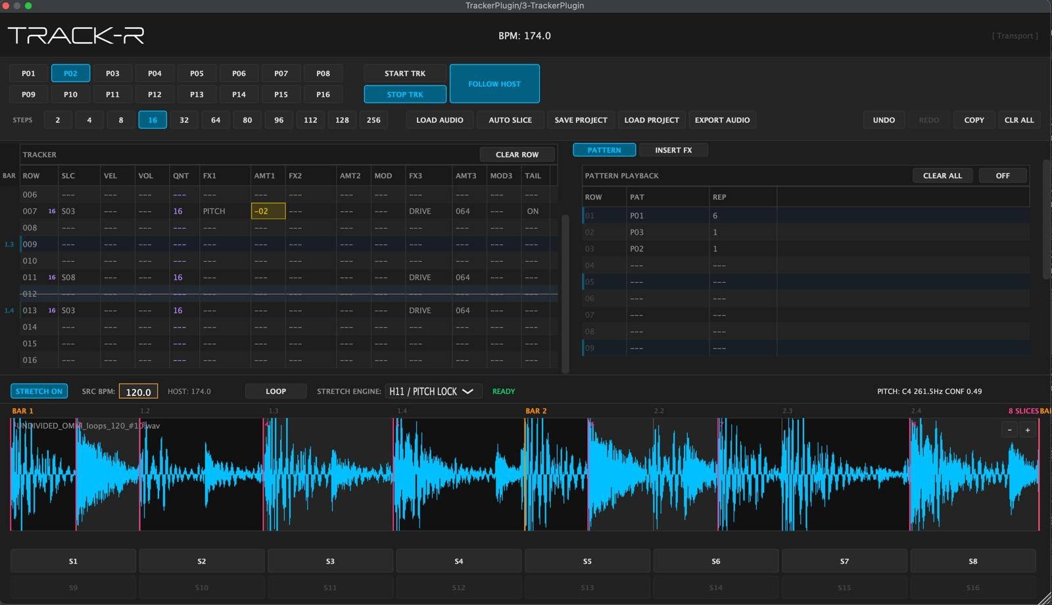Image resolution: width=1052 pixels, height=605 pixels.
Task: Click the SRC BPM input field
Action: coord(138,391)
